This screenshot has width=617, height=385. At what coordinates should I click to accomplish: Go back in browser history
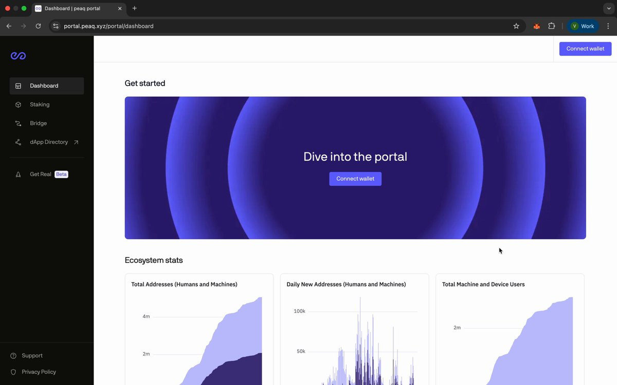pos(9,26)
